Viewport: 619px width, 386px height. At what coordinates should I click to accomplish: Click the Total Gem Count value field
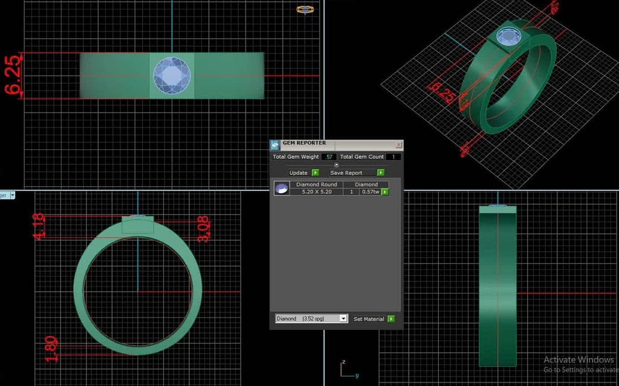393,157
